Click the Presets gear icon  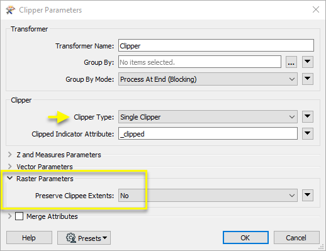(71, 238)
